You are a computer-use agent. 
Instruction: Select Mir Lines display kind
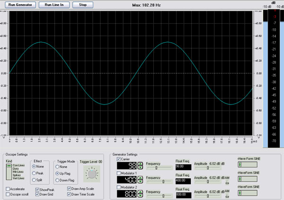(18, 172)
